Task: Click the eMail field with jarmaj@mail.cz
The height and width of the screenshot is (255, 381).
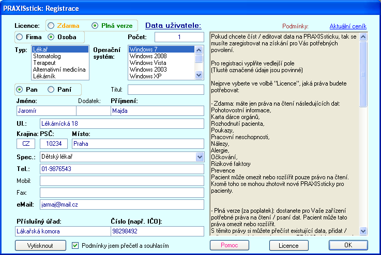Action: 122,205
